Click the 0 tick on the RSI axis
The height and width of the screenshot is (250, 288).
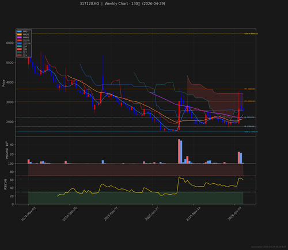coord(13,204)
